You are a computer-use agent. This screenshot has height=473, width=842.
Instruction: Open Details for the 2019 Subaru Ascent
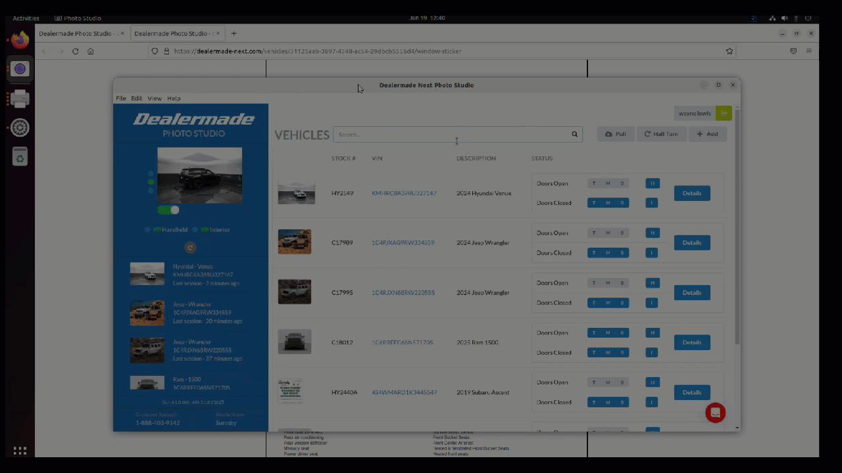point(692,392)
